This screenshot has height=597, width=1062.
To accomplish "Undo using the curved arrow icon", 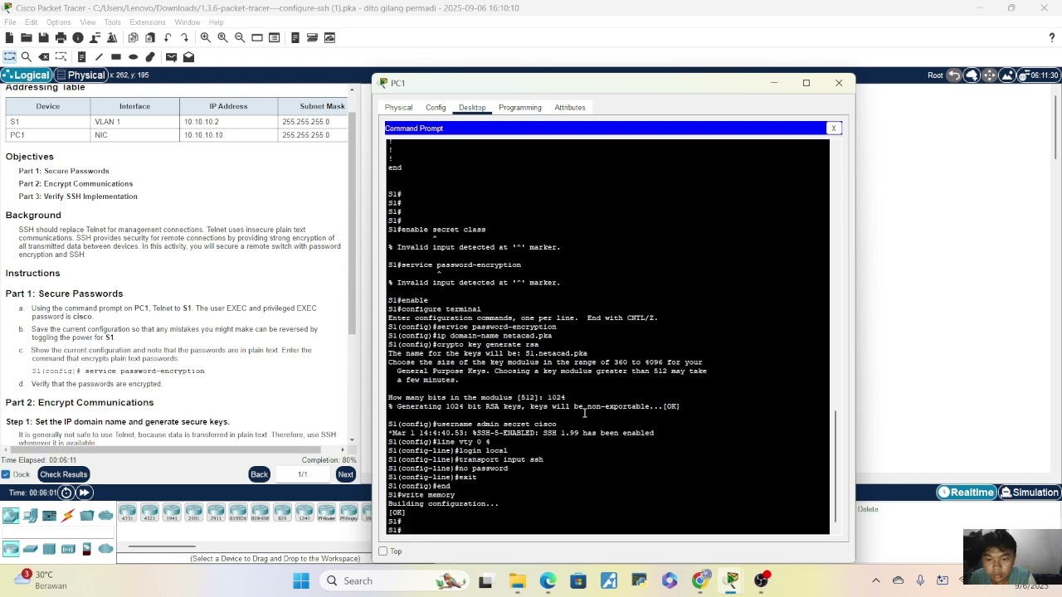I will [168, 37].
